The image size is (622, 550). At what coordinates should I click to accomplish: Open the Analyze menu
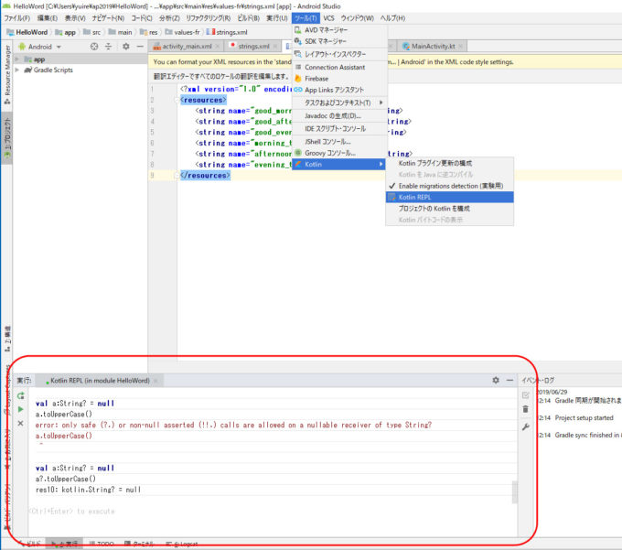pos(169,18)
